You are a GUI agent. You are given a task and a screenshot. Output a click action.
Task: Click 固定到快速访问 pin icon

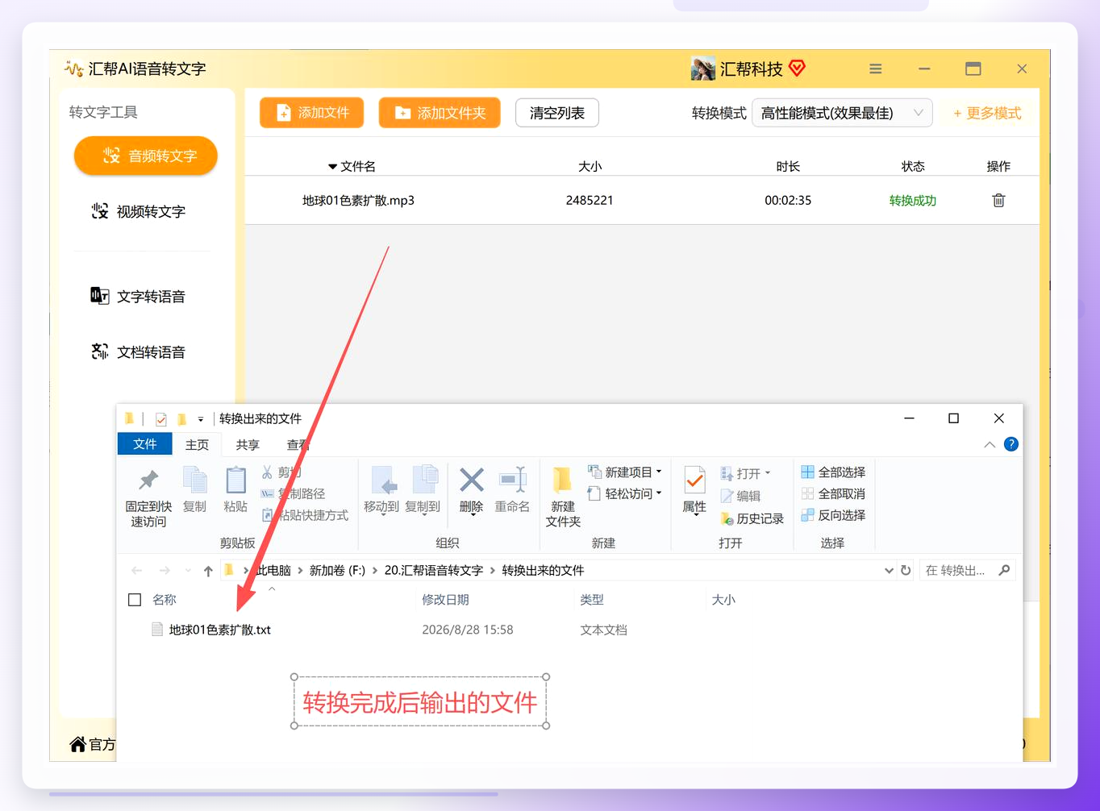click(148, 480)
